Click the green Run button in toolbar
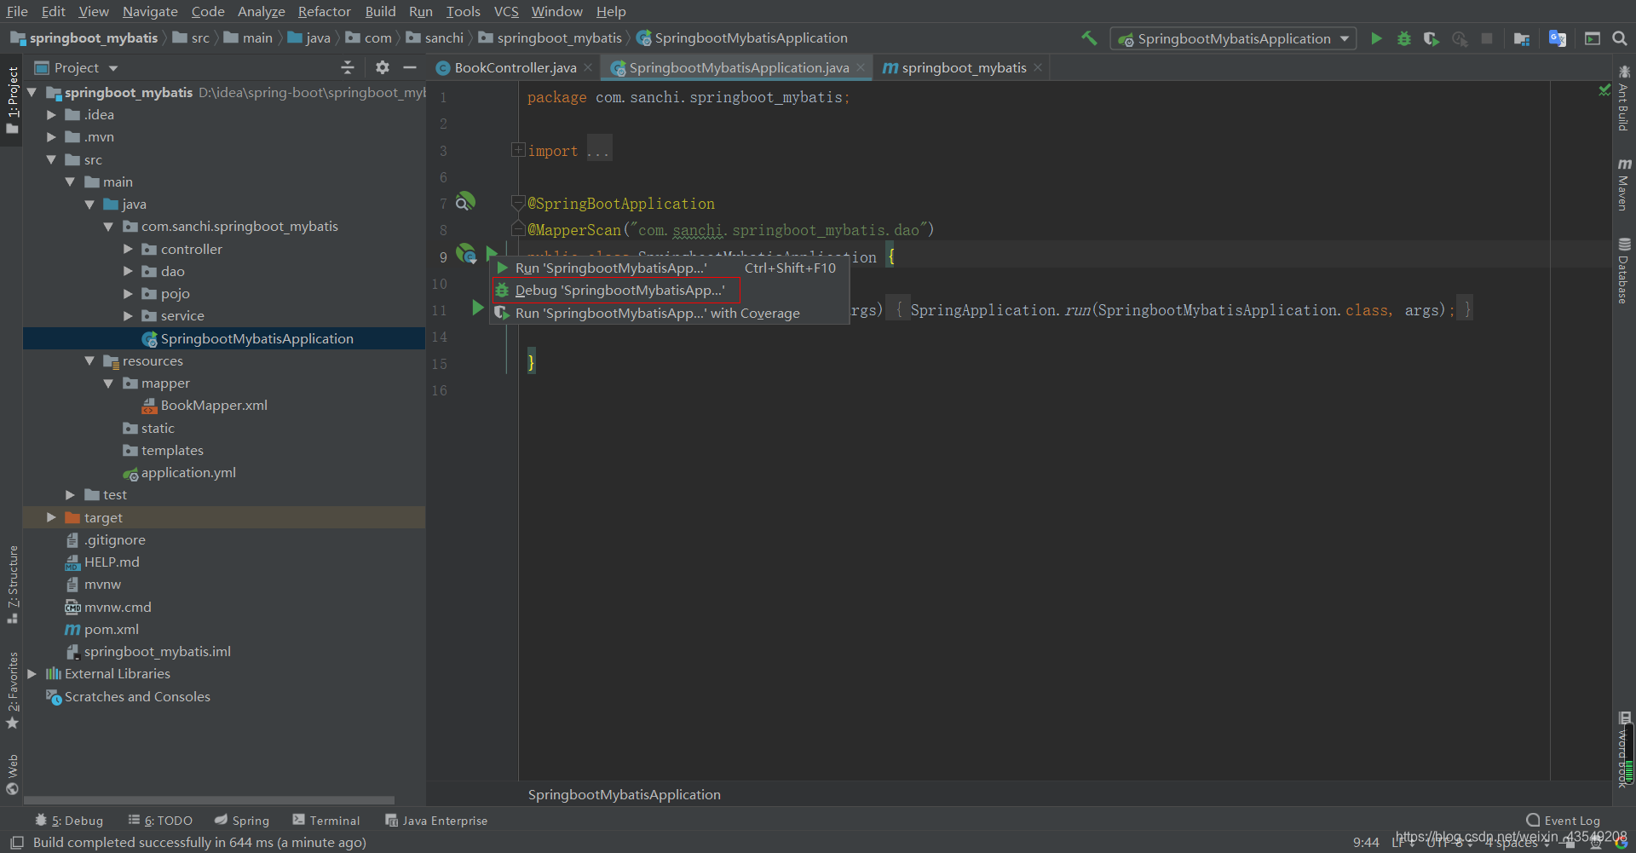Screen dimensions: 1636x853 pyautogui.click(x=1376, y=38)
